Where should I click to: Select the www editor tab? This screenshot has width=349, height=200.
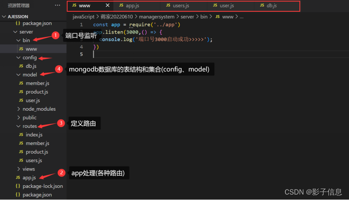pyautogui.click(x=90, y=5)
